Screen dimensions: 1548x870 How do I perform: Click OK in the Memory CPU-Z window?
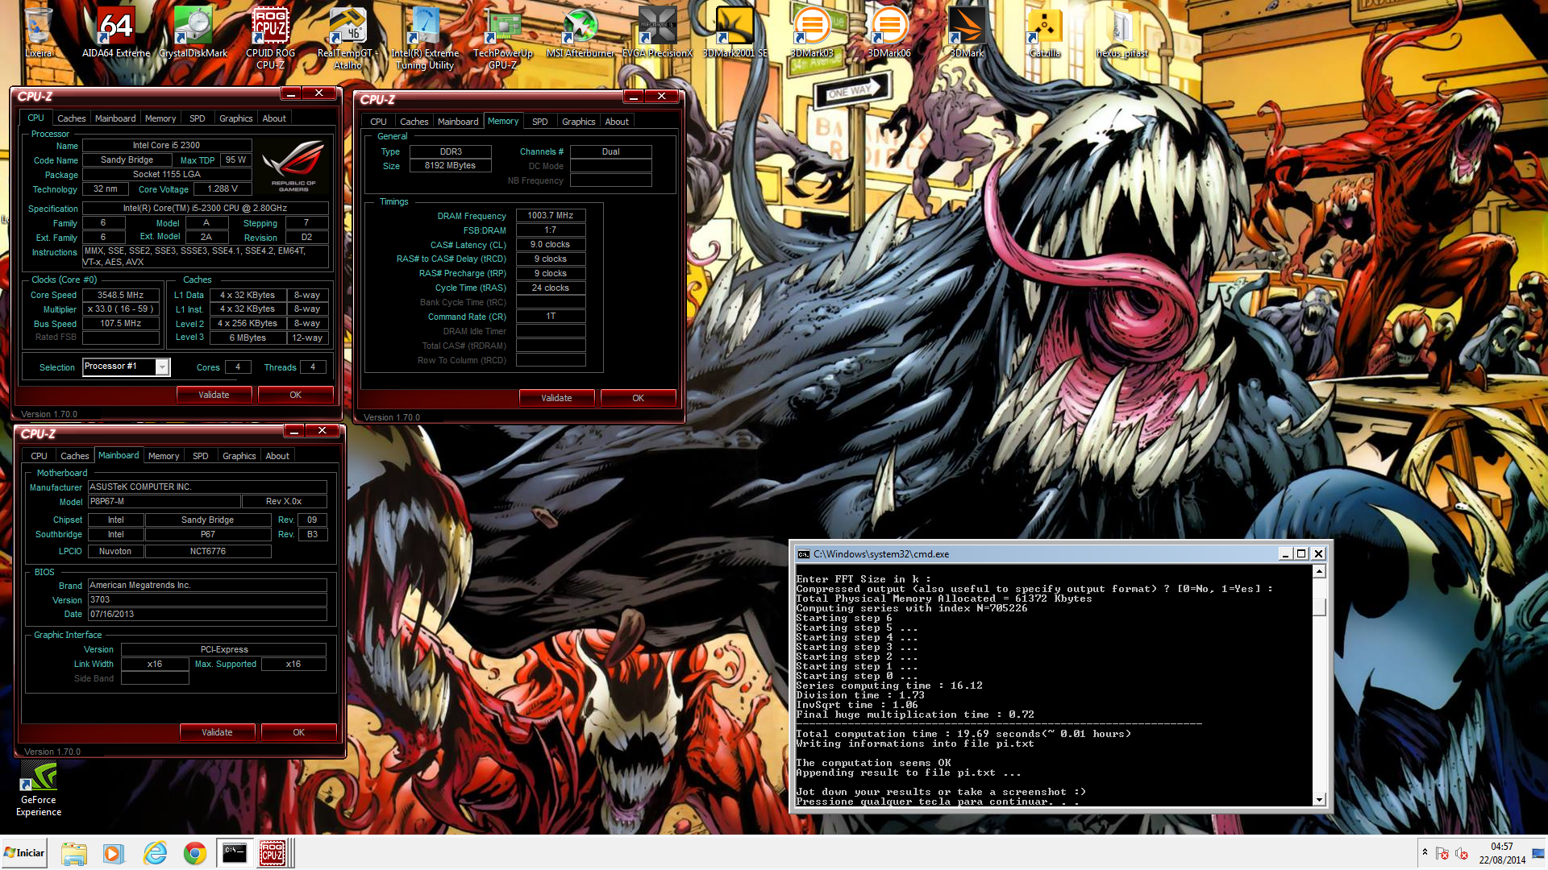[638, 398]
